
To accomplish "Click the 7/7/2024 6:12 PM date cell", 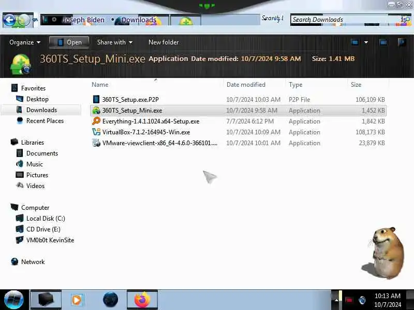I will point(250,121).
